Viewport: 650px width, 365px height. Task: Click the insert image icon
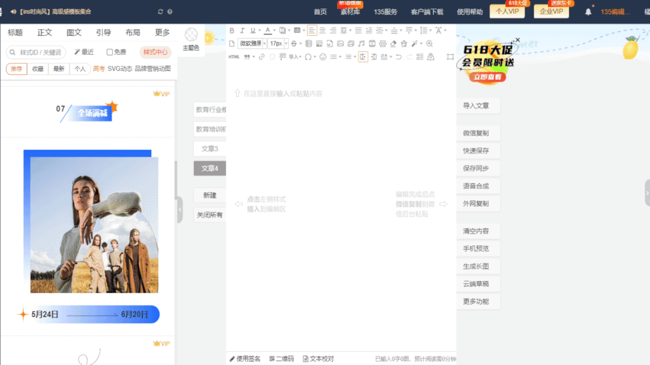[340, 44]
